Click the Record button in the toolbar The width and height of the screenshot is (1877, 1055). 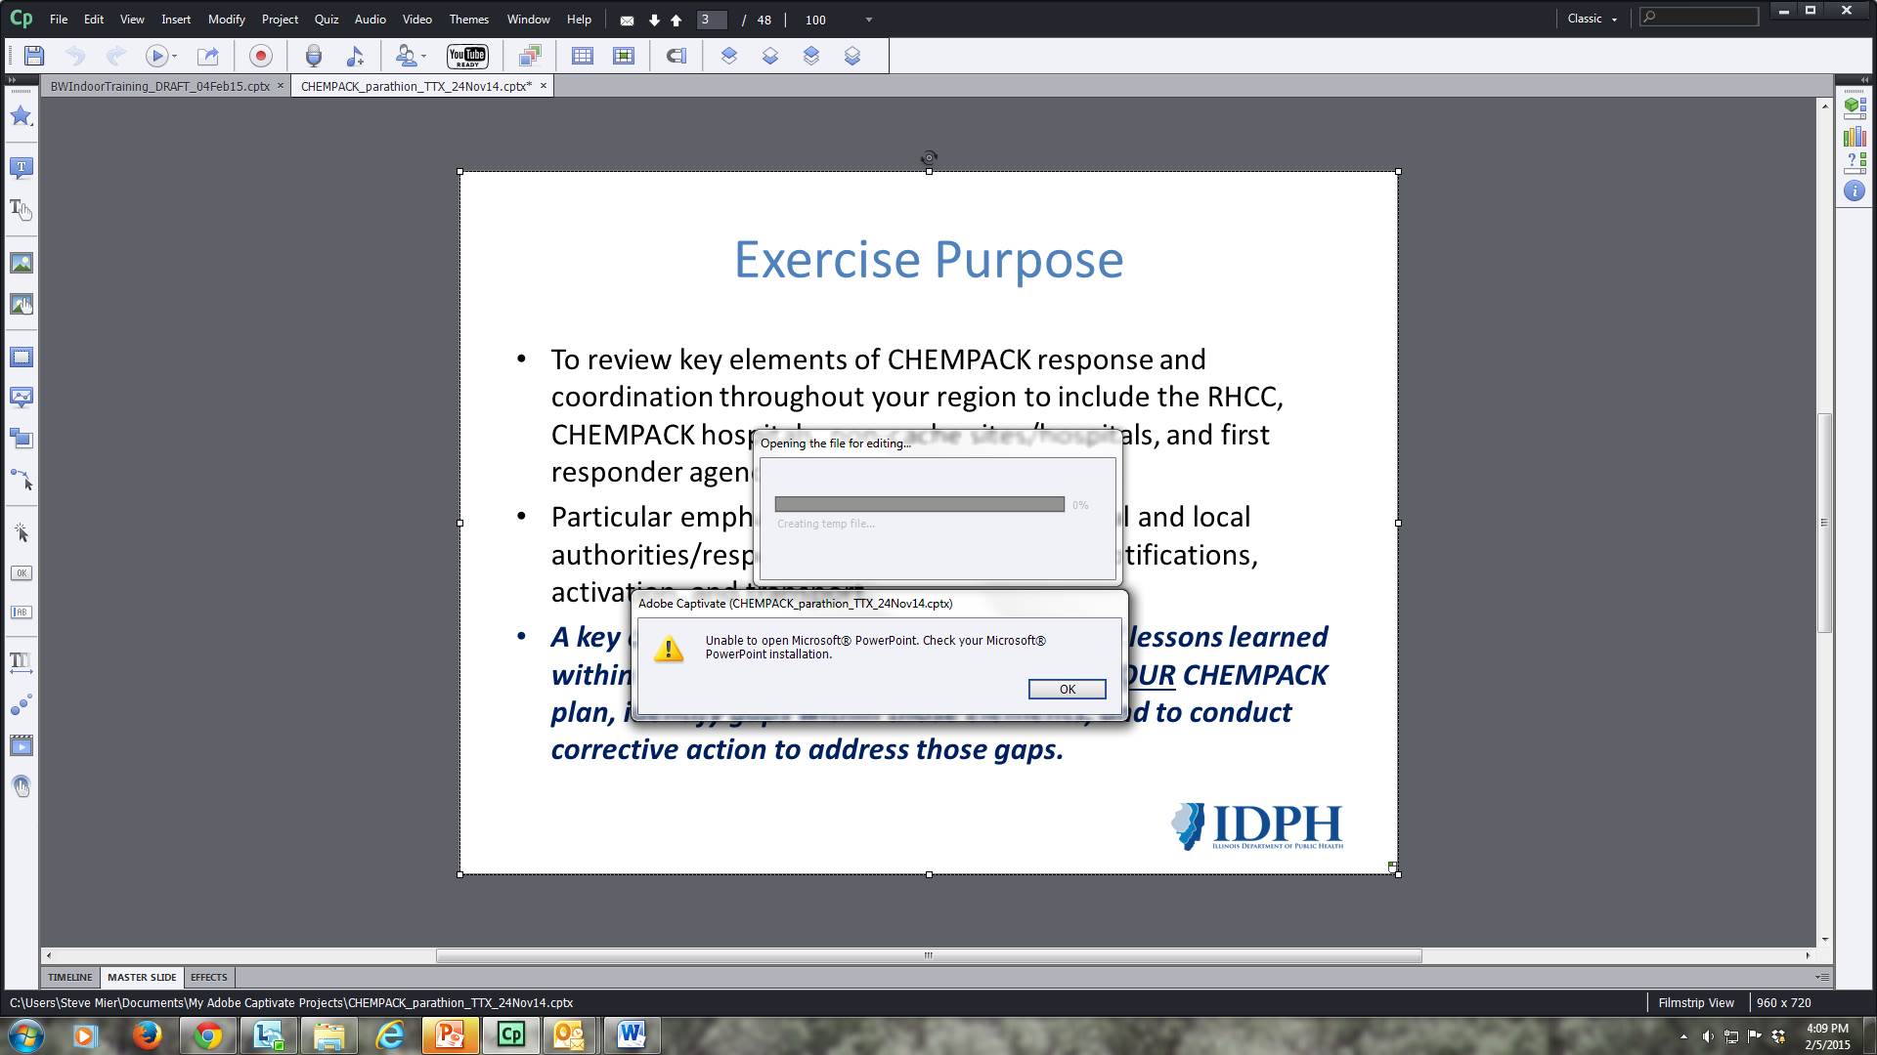click(260, 56)
